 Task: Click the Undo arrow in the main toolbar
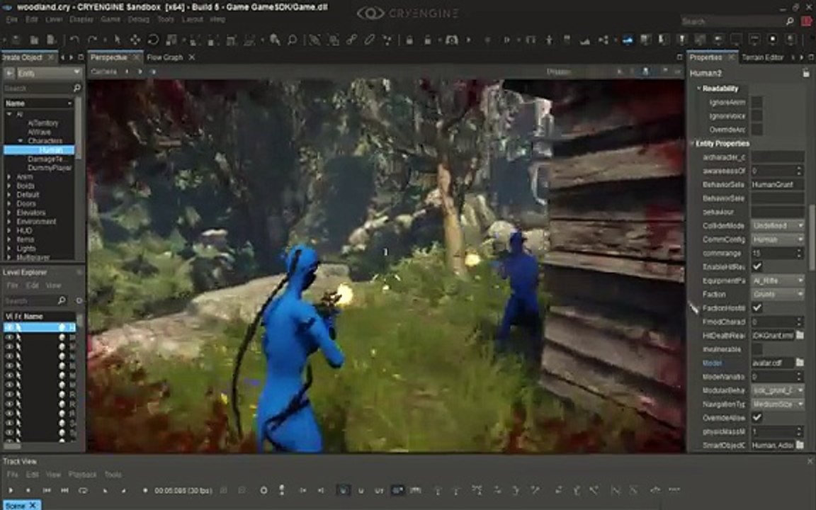tap(74, 40)
